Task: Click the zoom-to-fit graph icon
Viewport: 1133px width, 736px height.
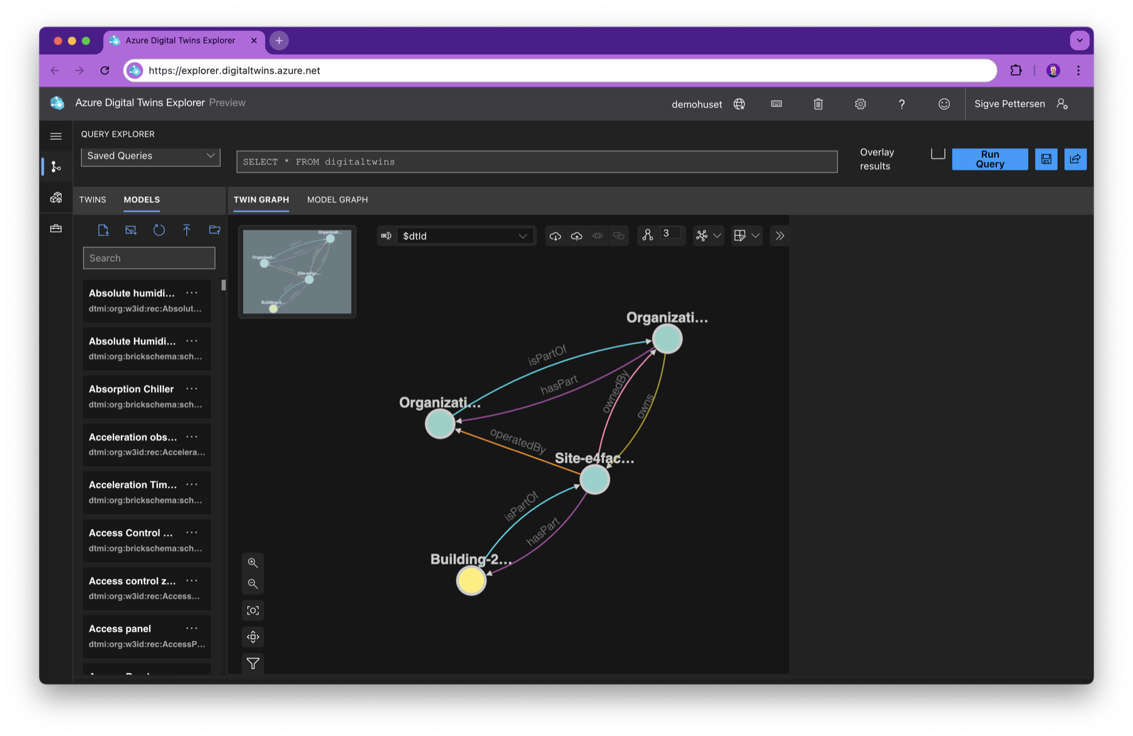Action: click(253, 610)
